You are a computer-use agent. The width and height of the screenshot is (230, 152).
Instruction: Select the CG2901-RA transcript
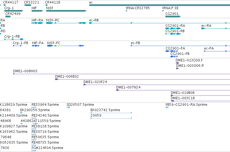point(173,28)
